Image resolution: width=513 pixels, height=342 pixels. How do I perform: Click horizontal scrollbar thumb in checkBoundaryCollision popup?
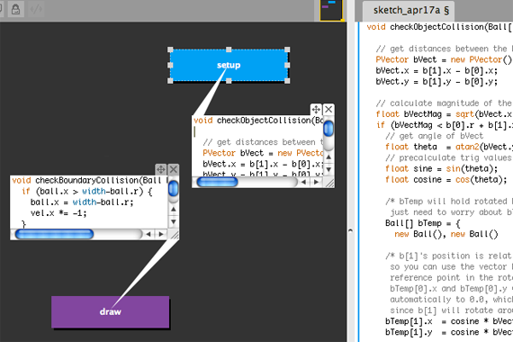[x=54, y=234]
